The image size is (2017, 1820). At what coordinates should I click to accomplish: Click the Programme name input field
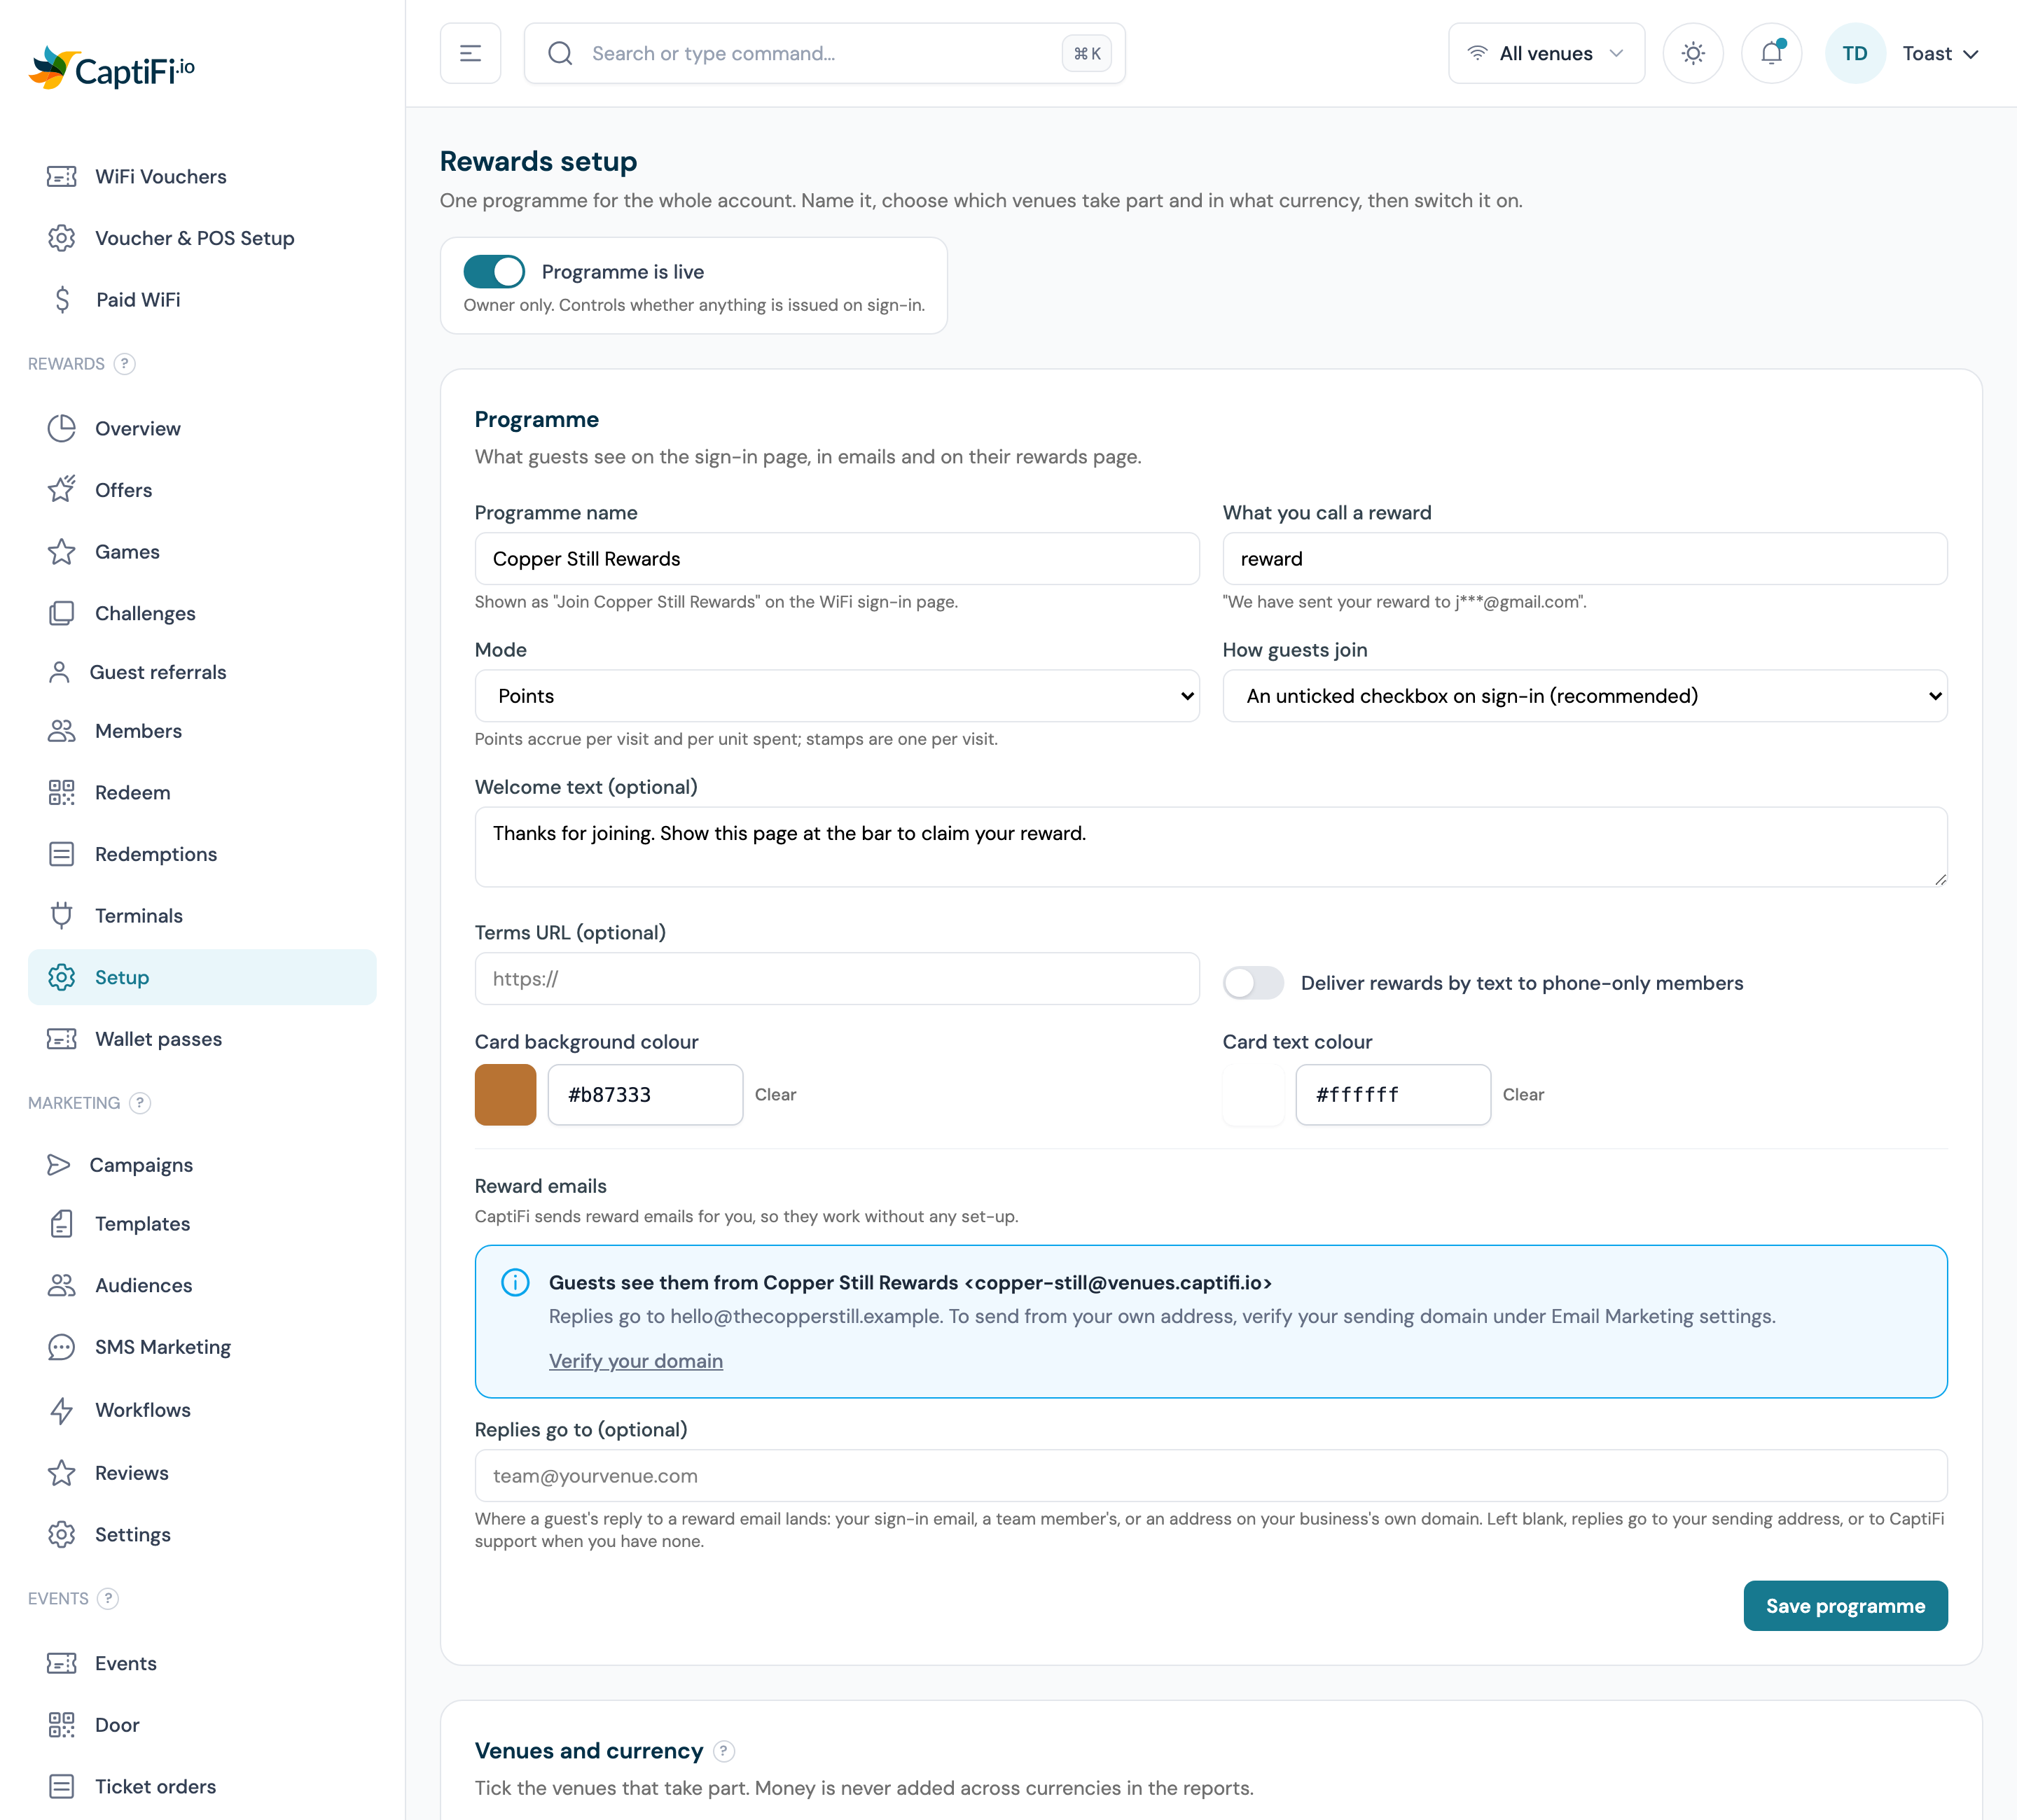pyautogui.click(x=838, y=559)
